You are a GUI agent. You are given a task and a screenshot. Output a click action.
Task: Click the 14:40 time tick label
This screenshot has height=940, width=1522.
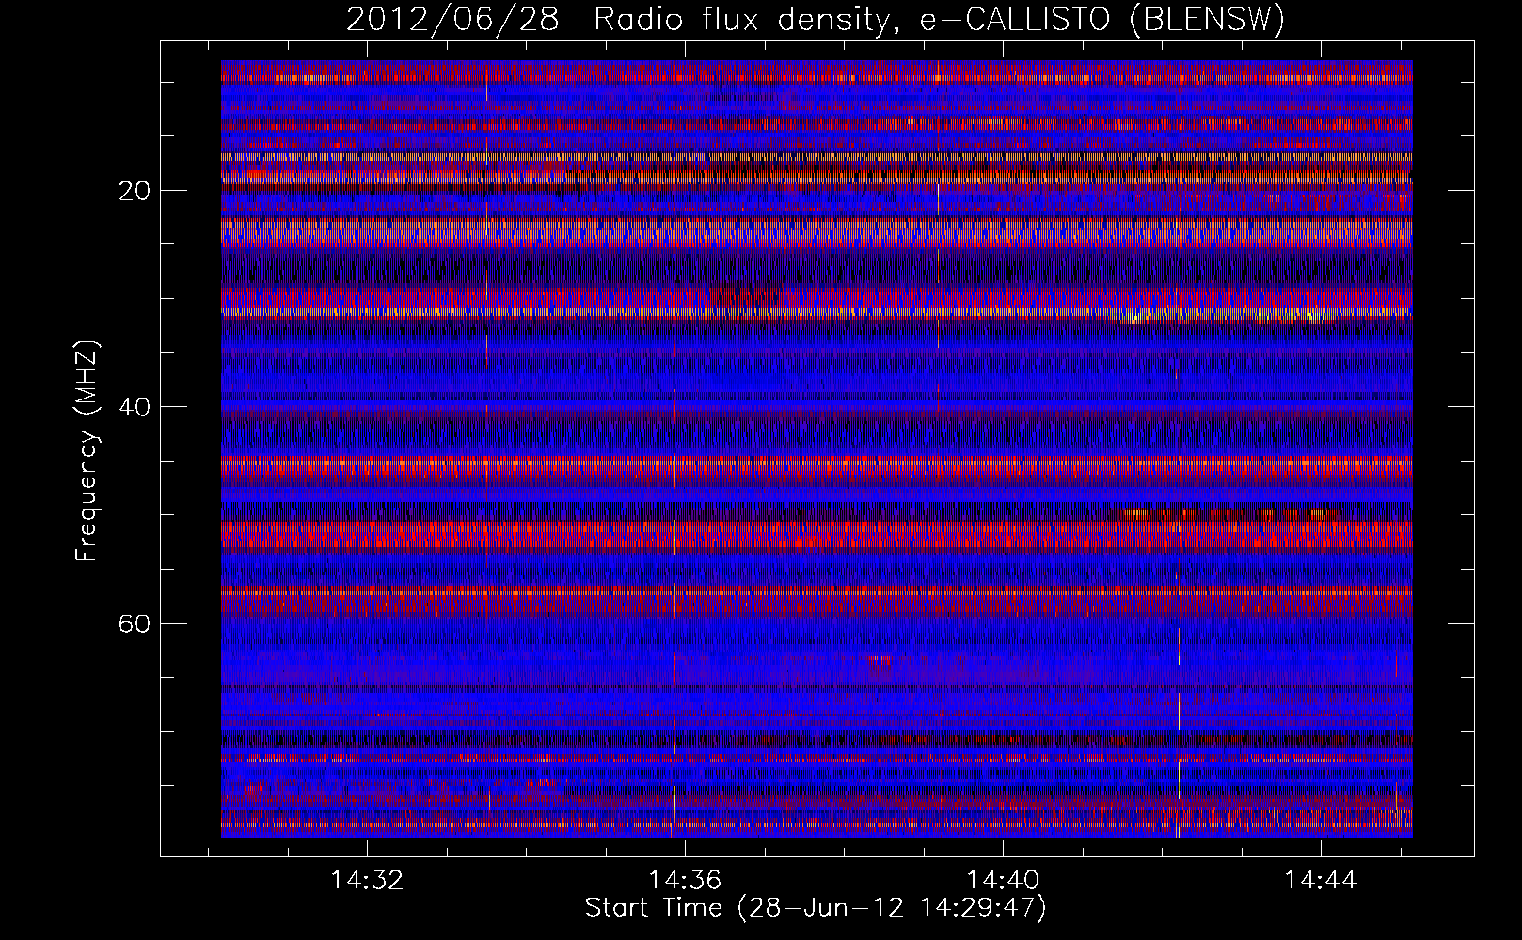(1003, 880)
